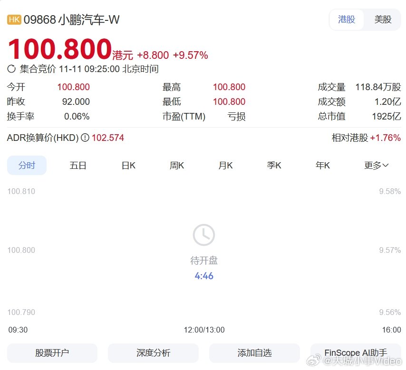Viewport: 406px width, 370px height.
Task: Refresh the auction quote with circular arrow icon
Action: coord(10,69)
